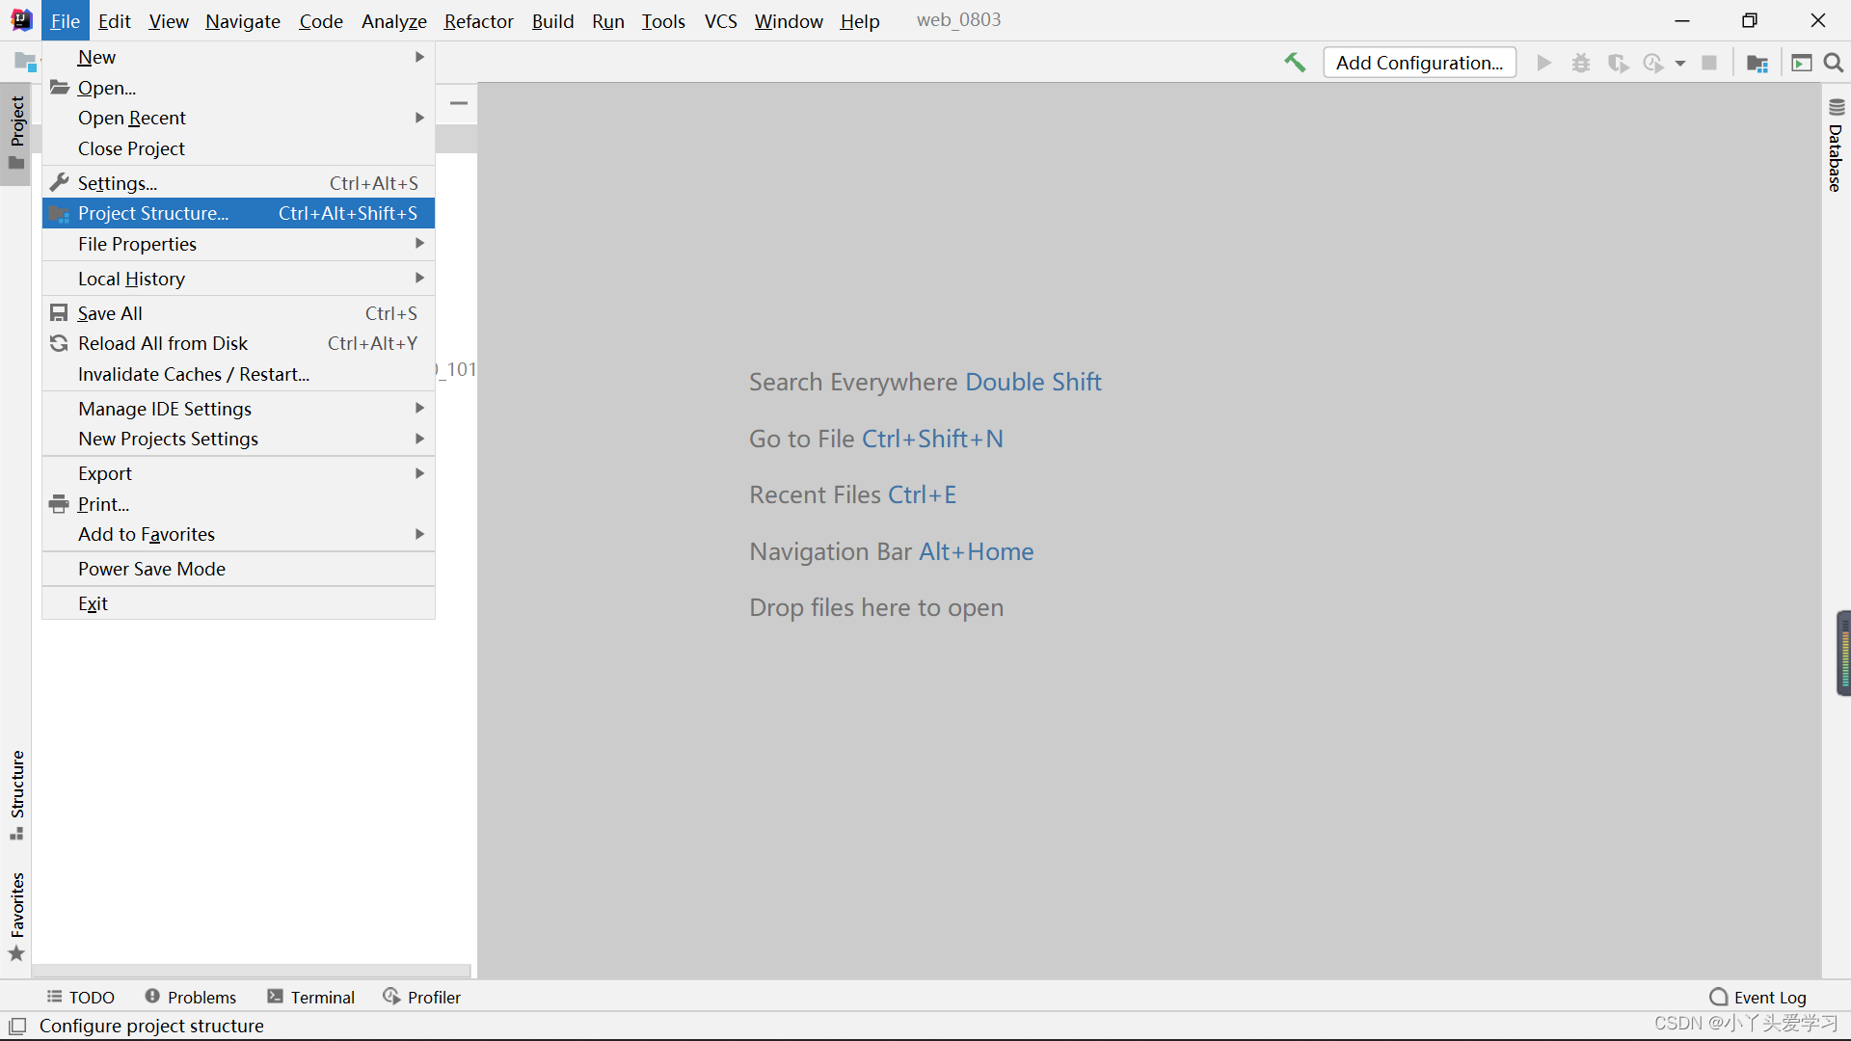1851x1041 pixels.
Task: Select Project Structure menu item
Action: [152, 214]
